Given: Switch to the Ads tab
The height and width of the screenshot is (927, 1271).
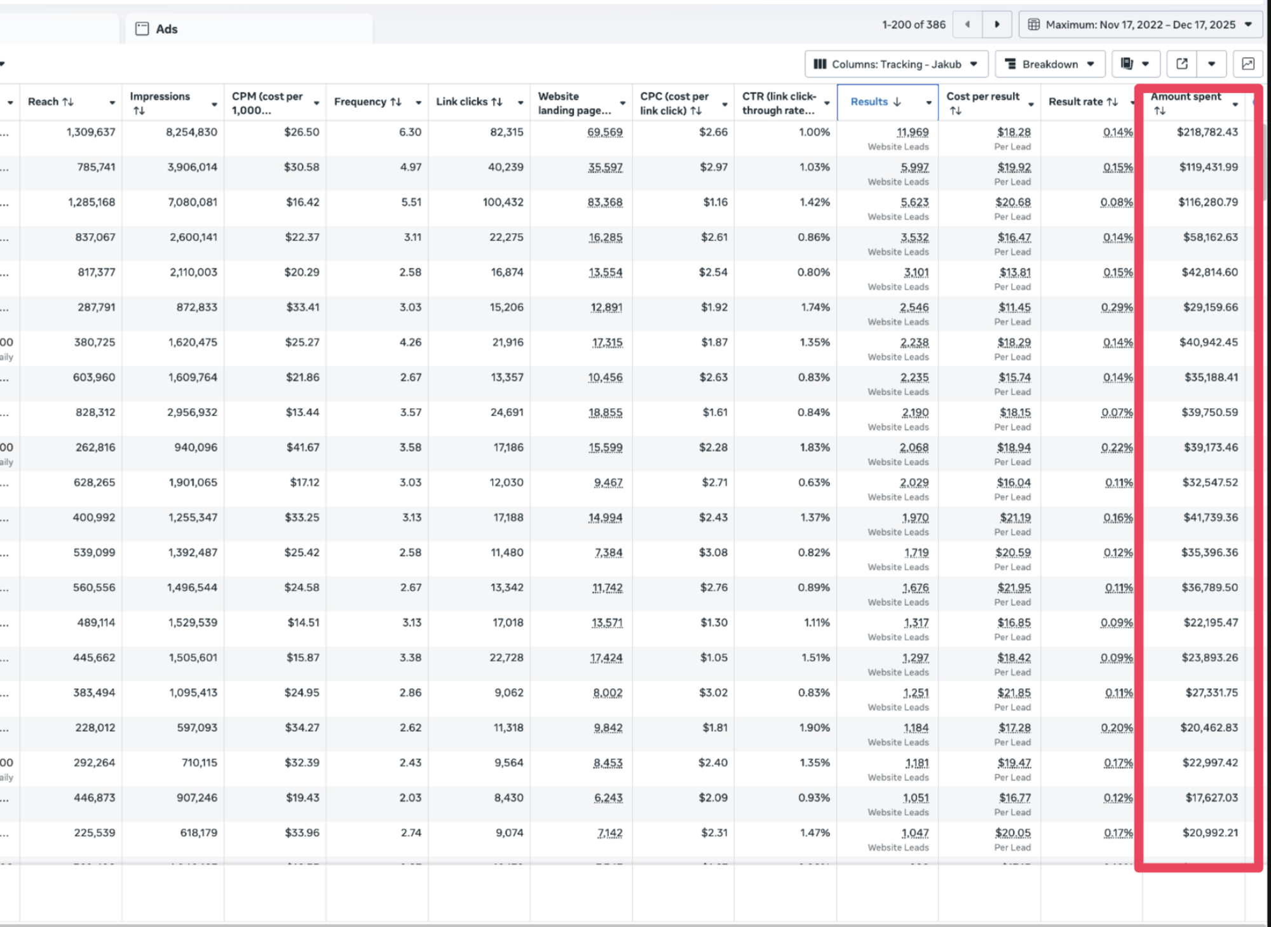Looking at the screenshot, I should (248, 29).
